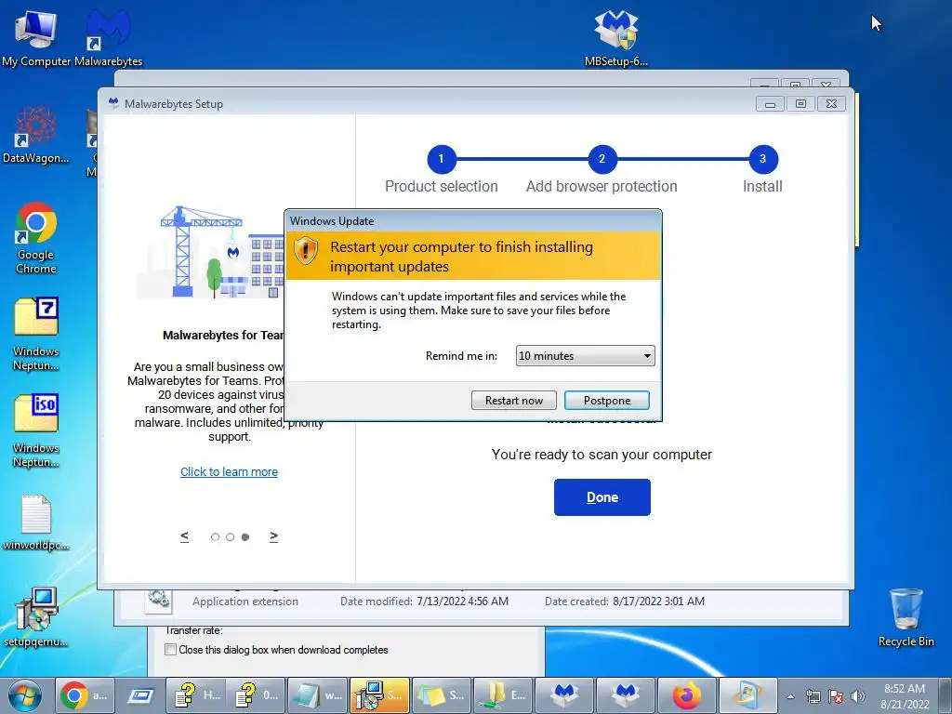The image size is (952, 714).
Task: Switch to the first Malwarebytes taskbar item
Action: pos(564,695)
